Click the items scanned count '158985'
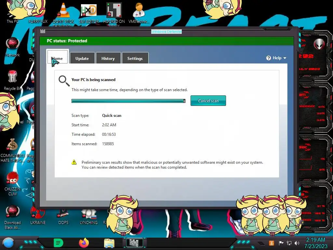Screen dimensions: 333x250 coord(108,144)
